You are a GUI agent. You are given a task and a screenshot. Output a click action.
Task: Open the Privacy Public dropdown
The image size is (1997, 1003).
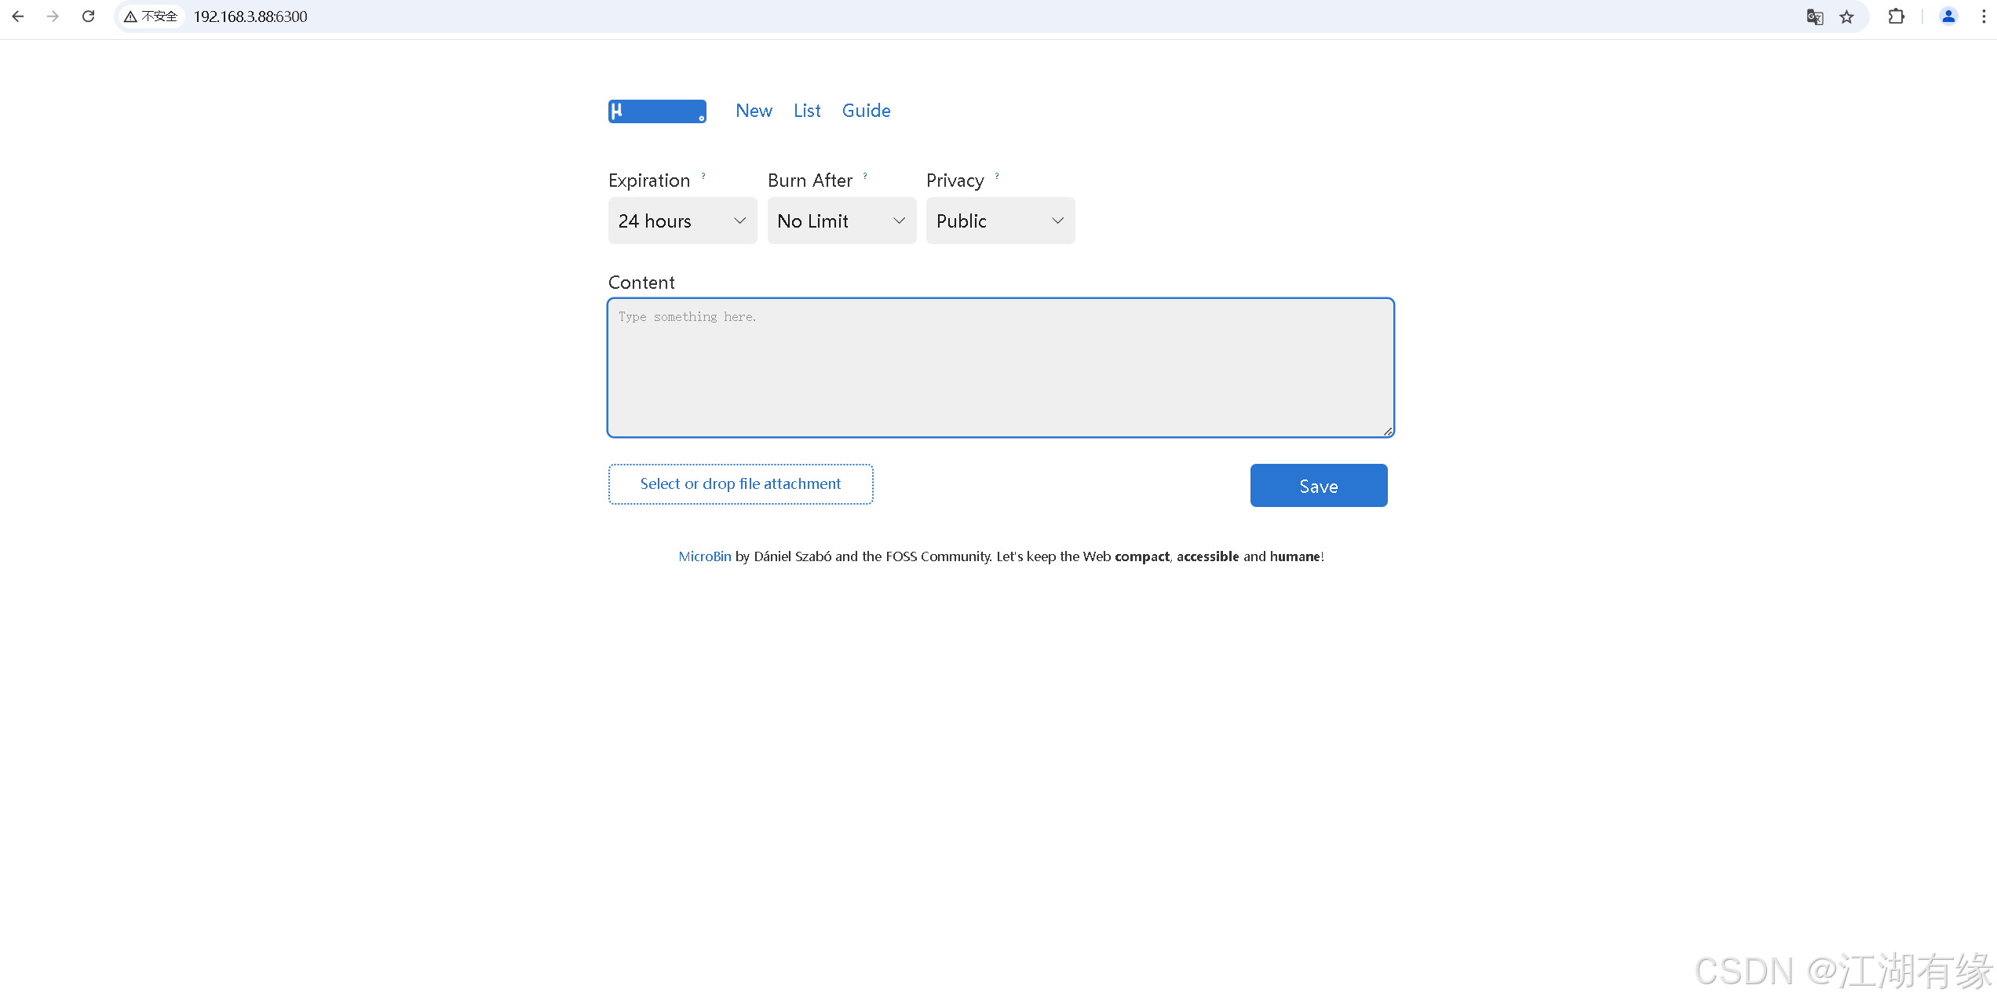click(1000, 221)
